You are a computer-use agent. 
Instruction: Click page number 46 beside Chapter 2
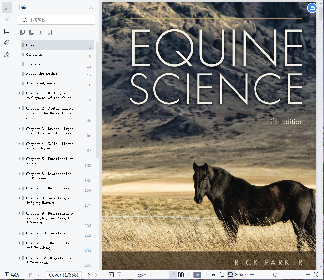pyautogui.click(x=89, y=121)
